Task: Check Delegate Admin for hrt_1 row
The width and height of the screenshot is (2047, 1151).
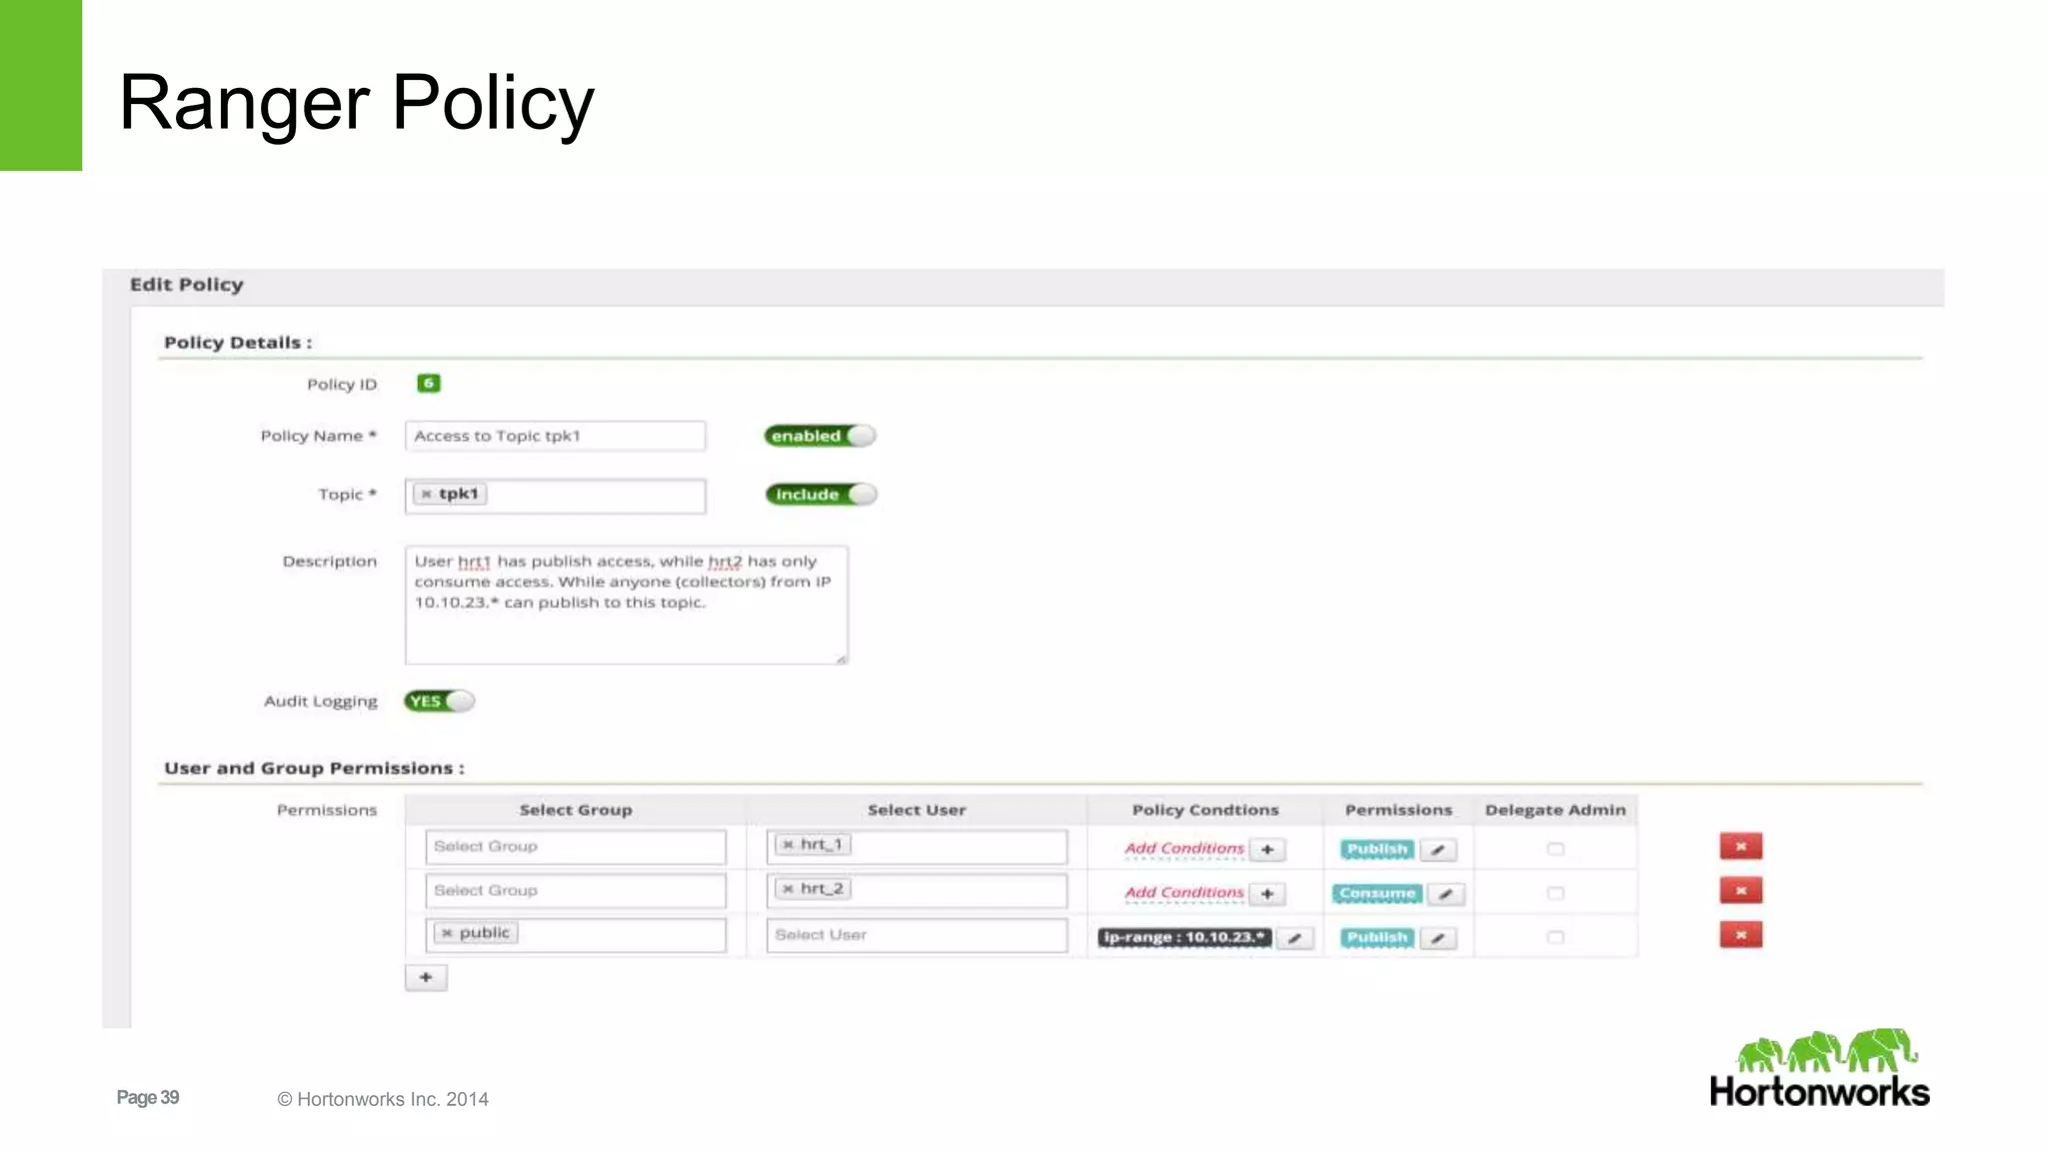Action: 1555,849
